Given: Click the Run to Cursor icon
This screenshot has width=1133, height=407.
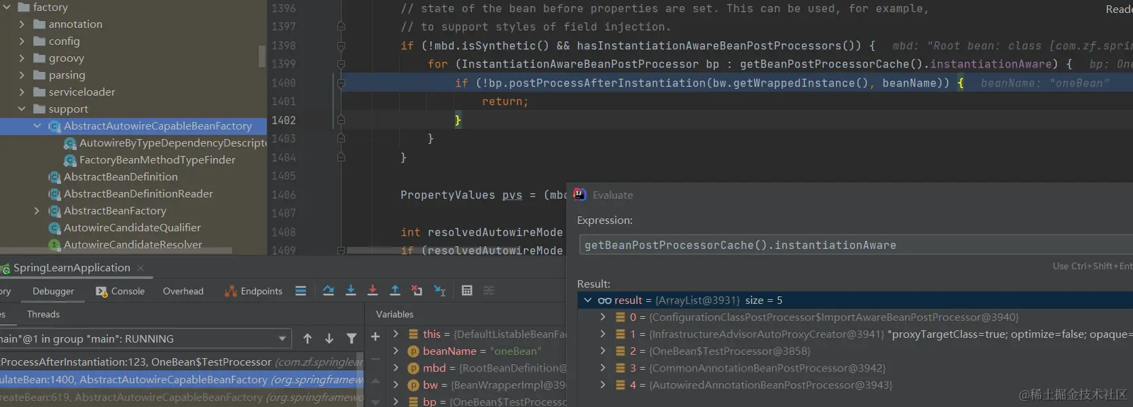Looking at the screenshot, I should click(440, 290).
